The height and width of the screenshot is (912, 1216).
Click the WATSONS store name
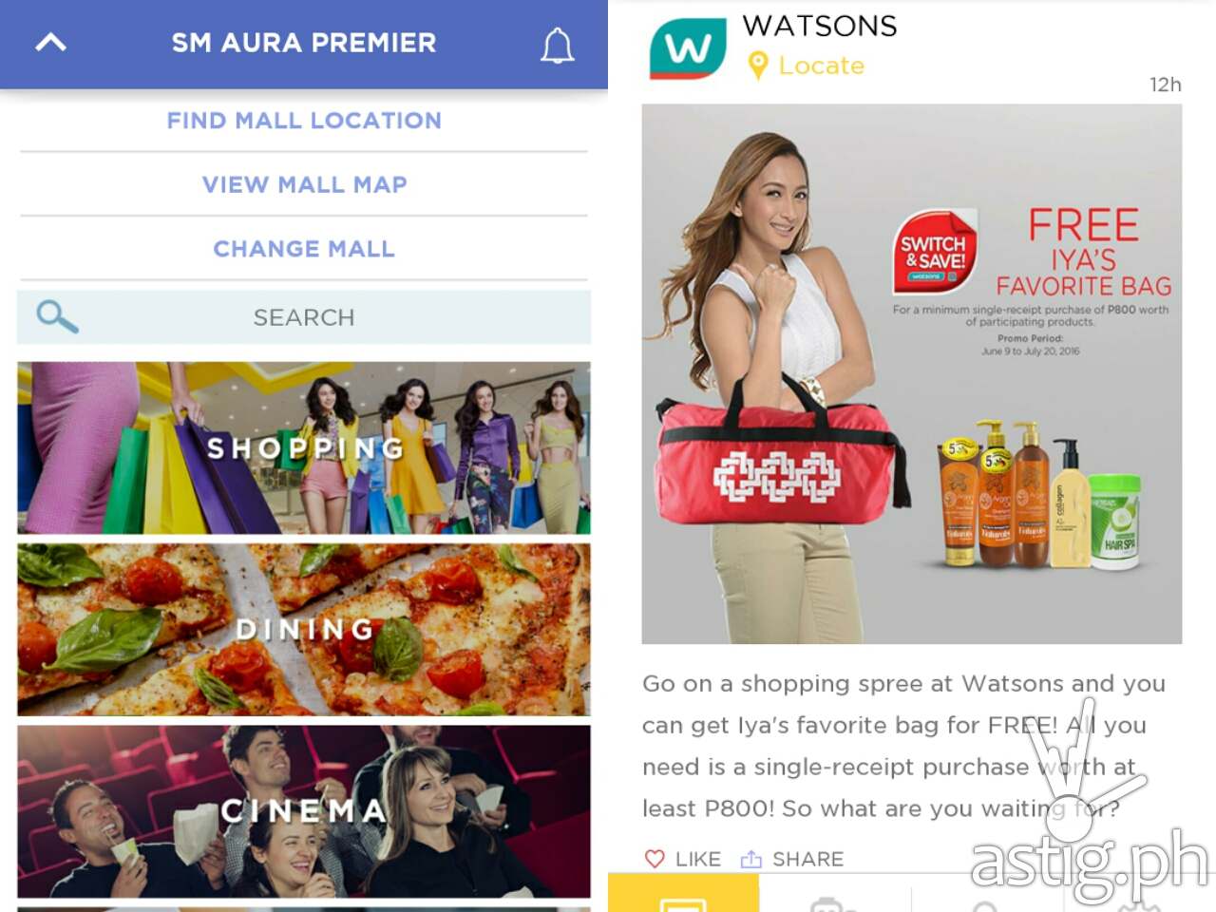(x=820, y=26)
